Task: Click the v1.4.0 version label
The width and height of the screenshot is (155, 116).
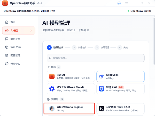Action: pyautogui.click(x=40, y=3)
